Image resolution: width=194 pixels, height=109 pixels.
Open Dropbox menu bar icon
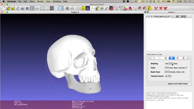click(124, 2)
